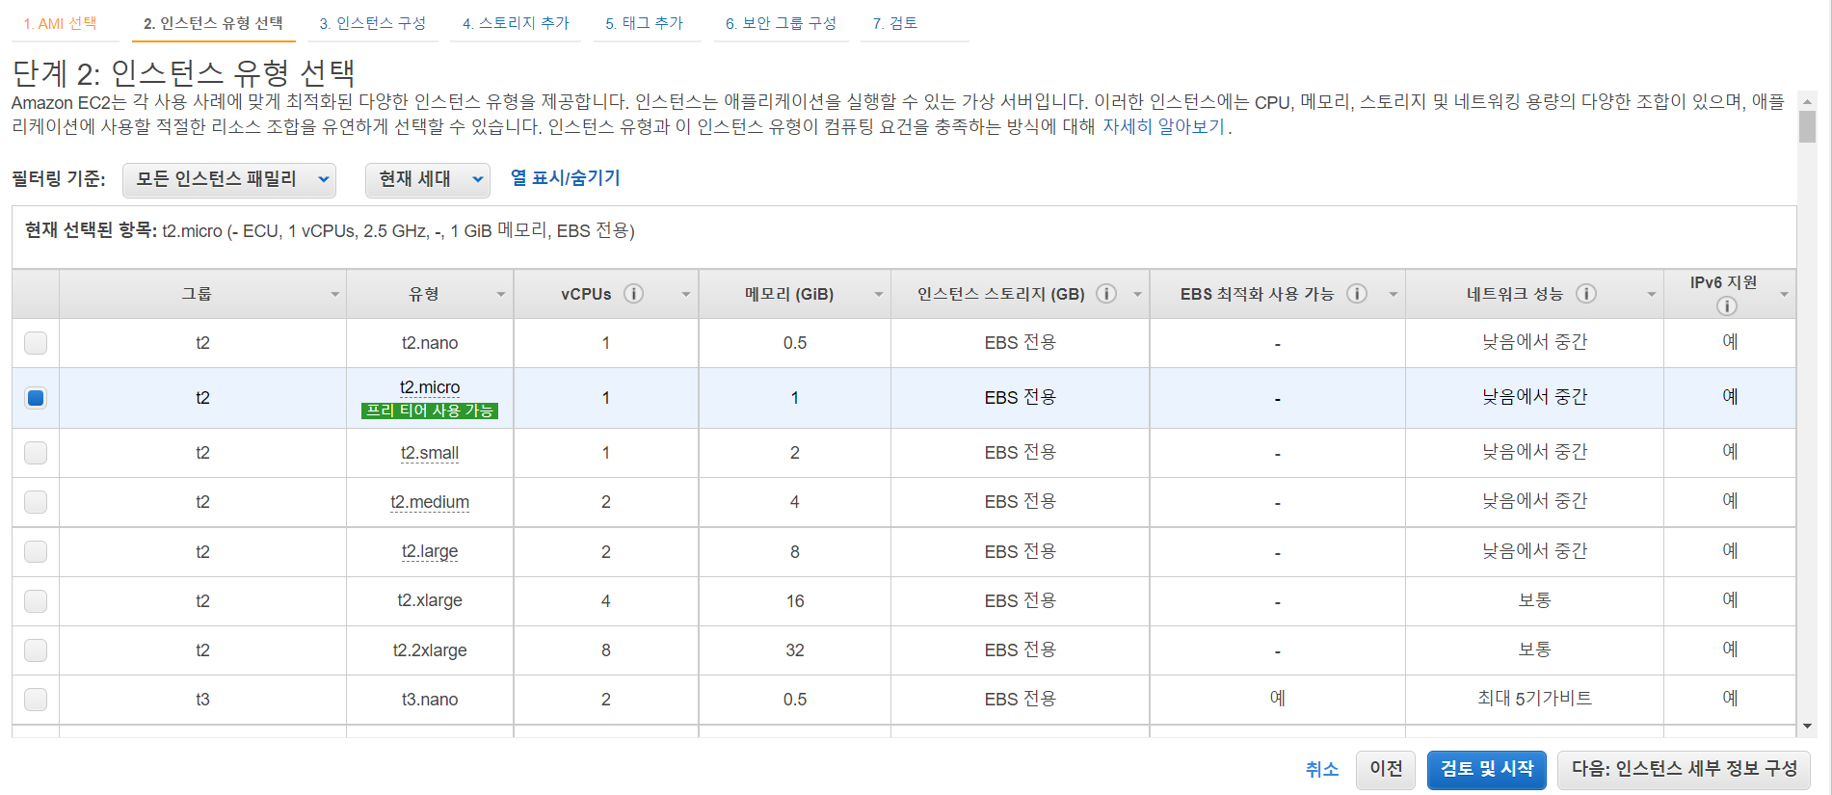Viewport: 1832px width, 795px height.
Task: Open 유형 column filter arrow
Action: point(501,294)
